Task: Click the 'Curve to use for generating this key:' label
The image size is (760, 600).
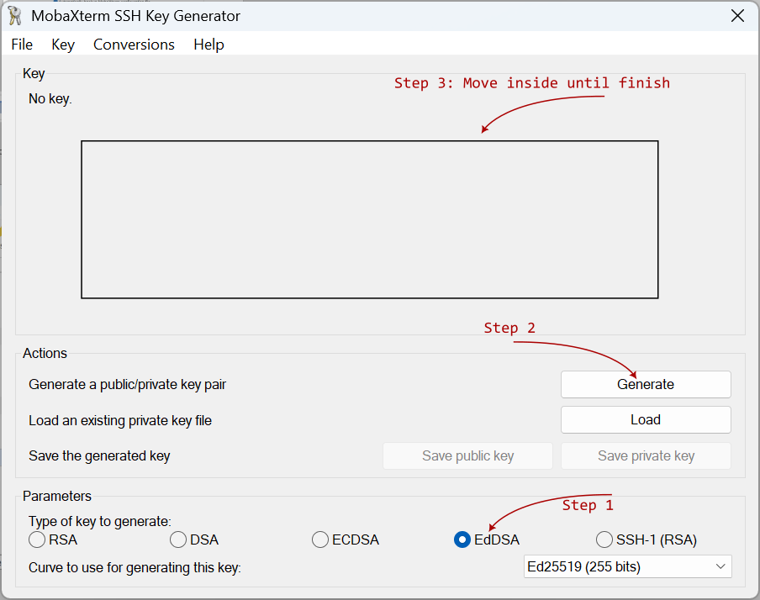Action: (135, 567)
